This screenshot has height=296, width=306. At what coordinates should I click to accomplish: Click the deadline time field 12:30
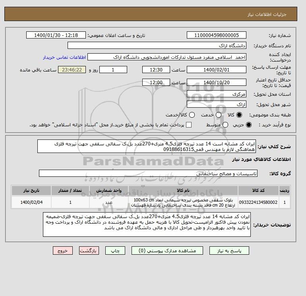pos(156,70)
